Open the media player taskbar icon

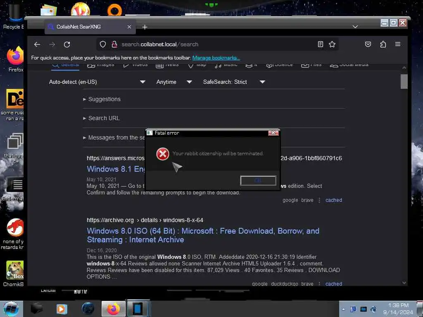[62, 309]
